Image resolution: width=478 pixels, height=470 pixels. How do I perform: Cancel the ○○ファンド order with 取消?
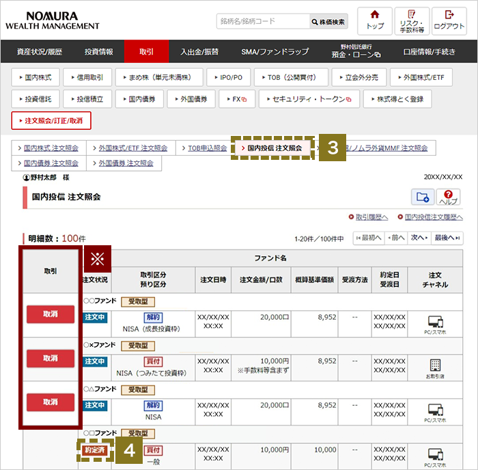(51, 314)
